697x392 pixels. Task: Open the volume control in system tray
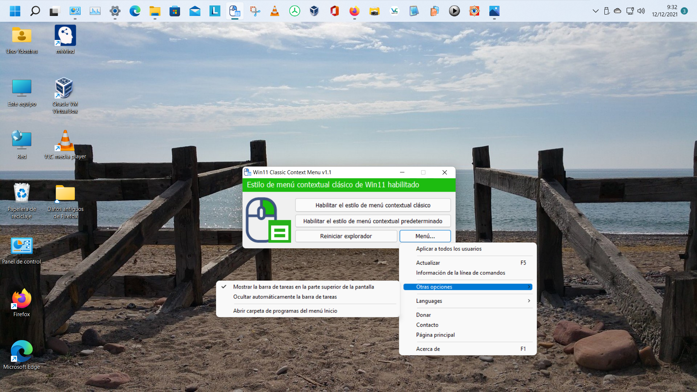click(641, 11)
